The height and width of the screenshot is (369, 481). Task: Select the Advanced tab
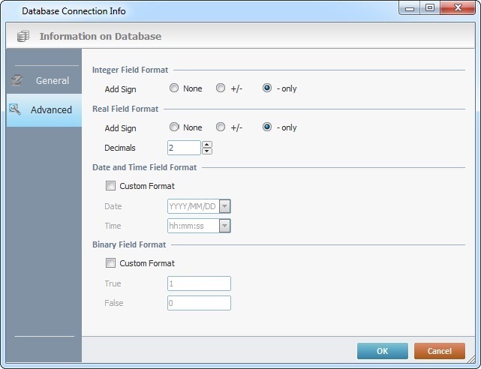(x=44, y=110)
